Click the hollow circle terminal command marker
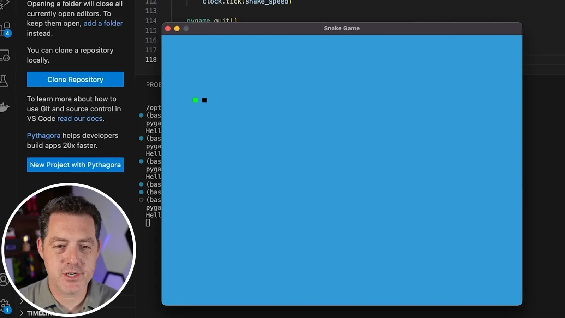Viewport: 565px width, 318px height. (141, 200)
